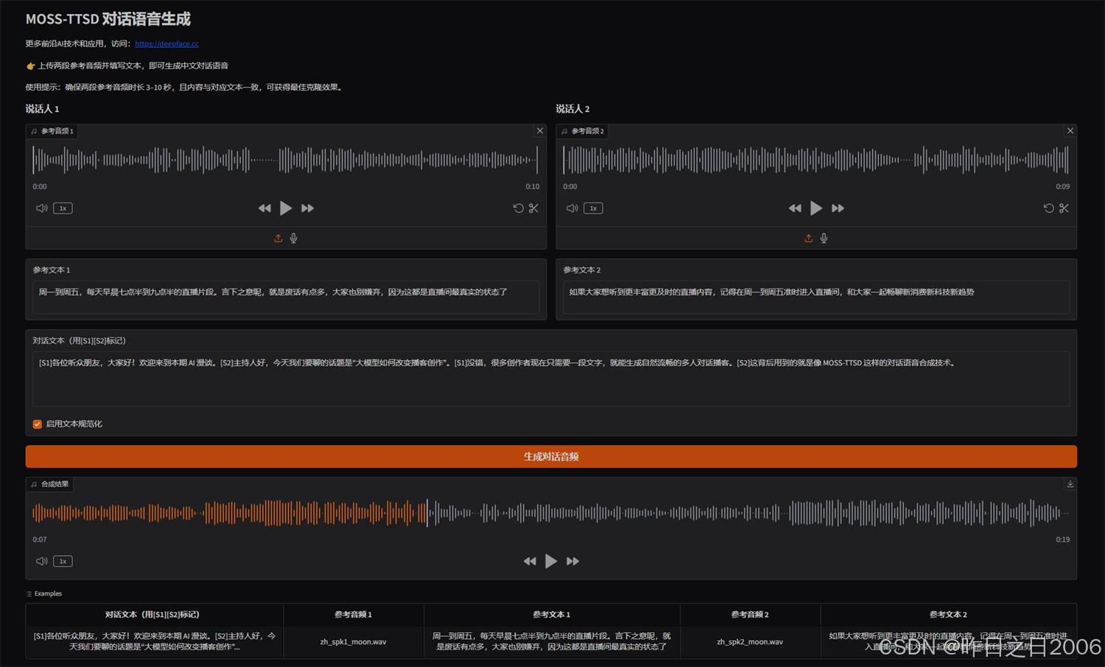Select zh_spk1_moon.wav example cell
The width and height of the screenshot is (1105, 667).
coord(354,642)
